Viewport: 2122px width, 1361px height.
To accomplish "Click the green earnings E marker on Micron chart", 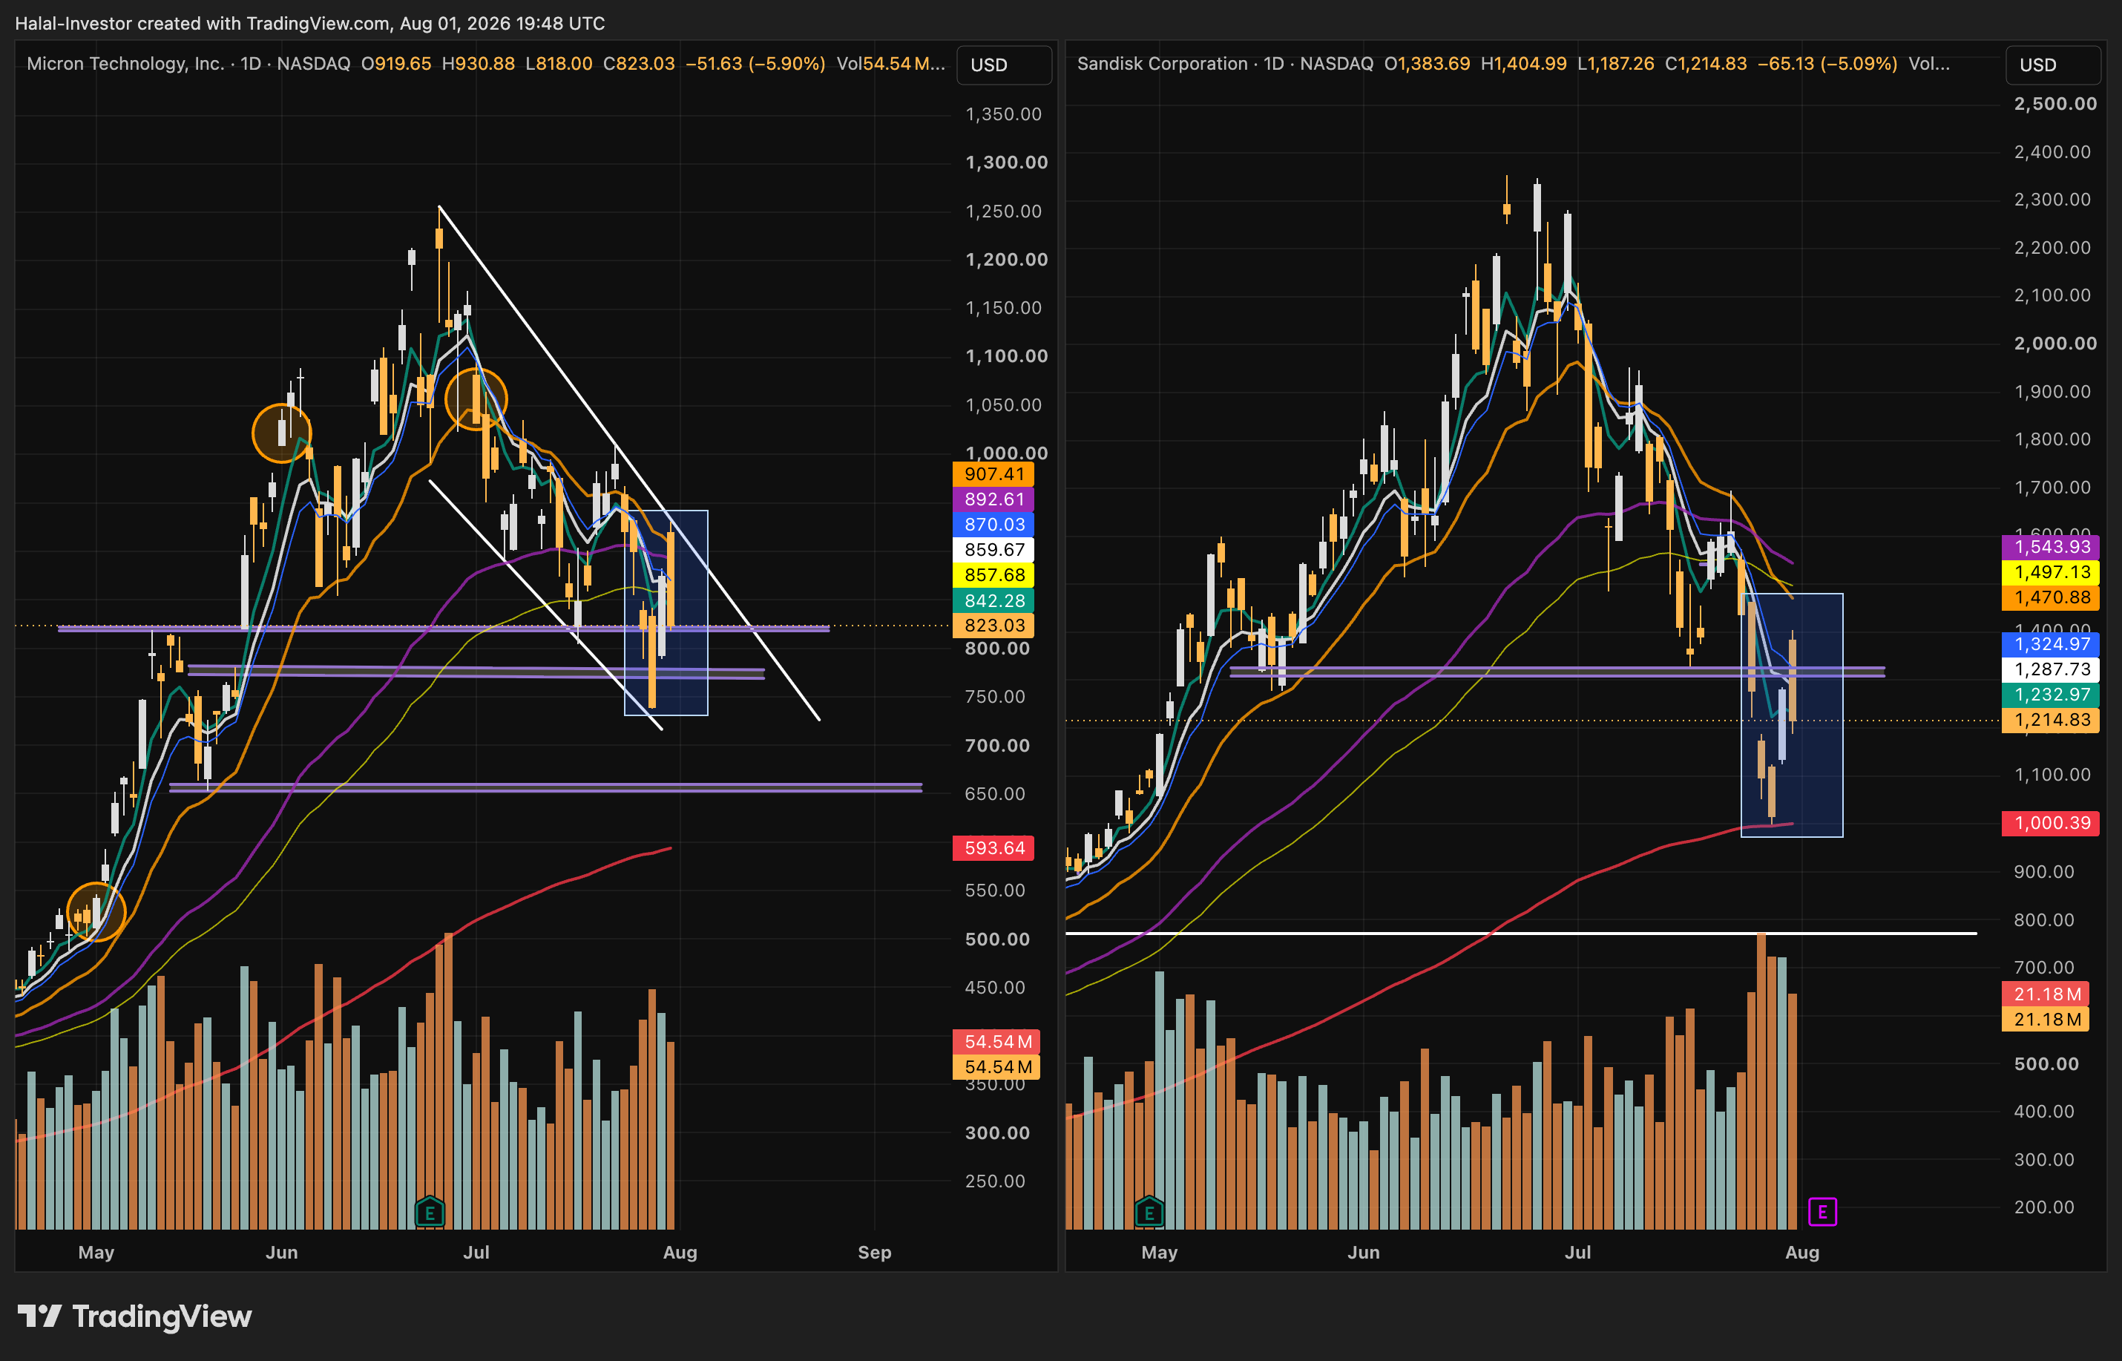I will [x=430, y=1213].
